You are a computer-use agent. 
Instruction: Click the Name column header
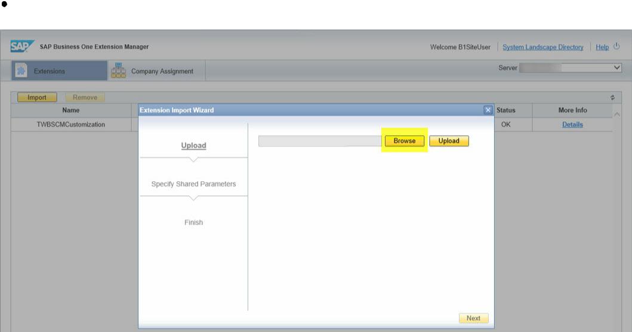point(71,110)
